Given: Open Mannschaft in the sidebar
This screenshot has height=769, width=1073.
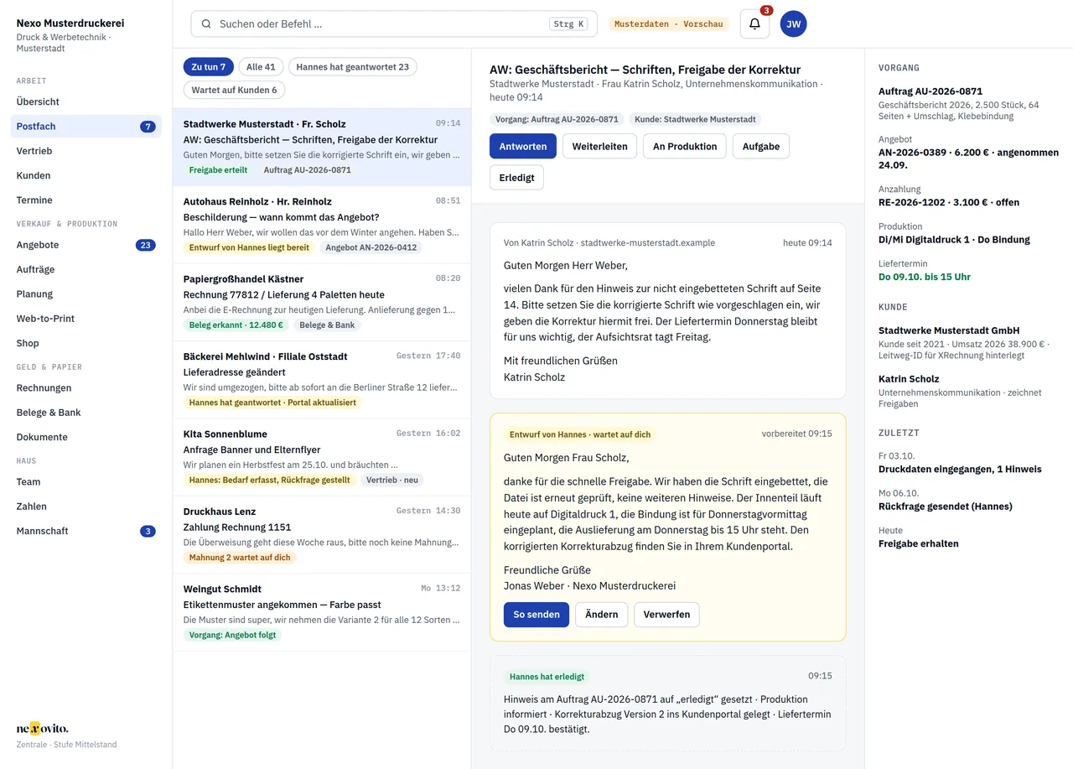Looking at the screenshot, I should click(x=86, y=531).
